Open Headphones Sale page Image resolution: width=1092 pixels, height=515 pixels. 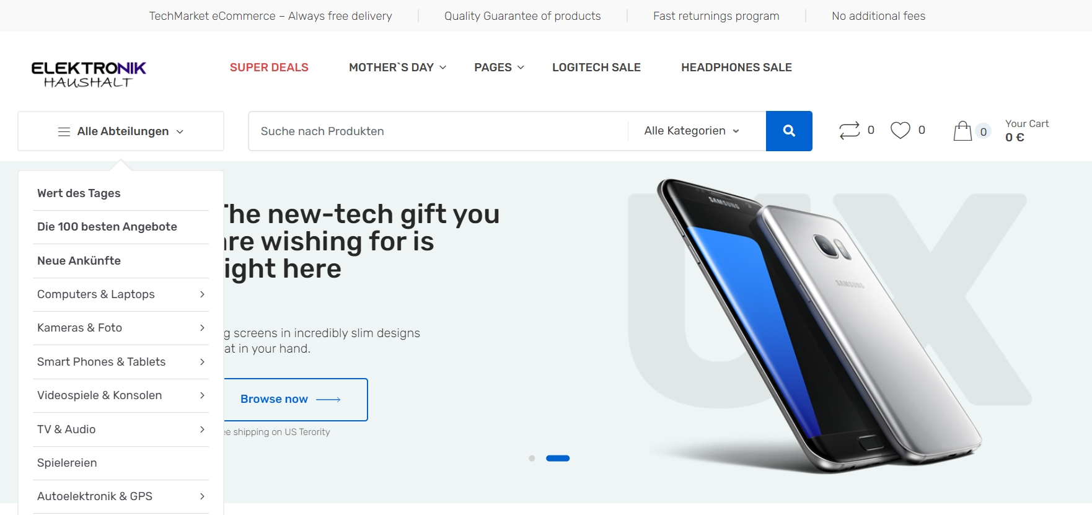click(736, 68)
